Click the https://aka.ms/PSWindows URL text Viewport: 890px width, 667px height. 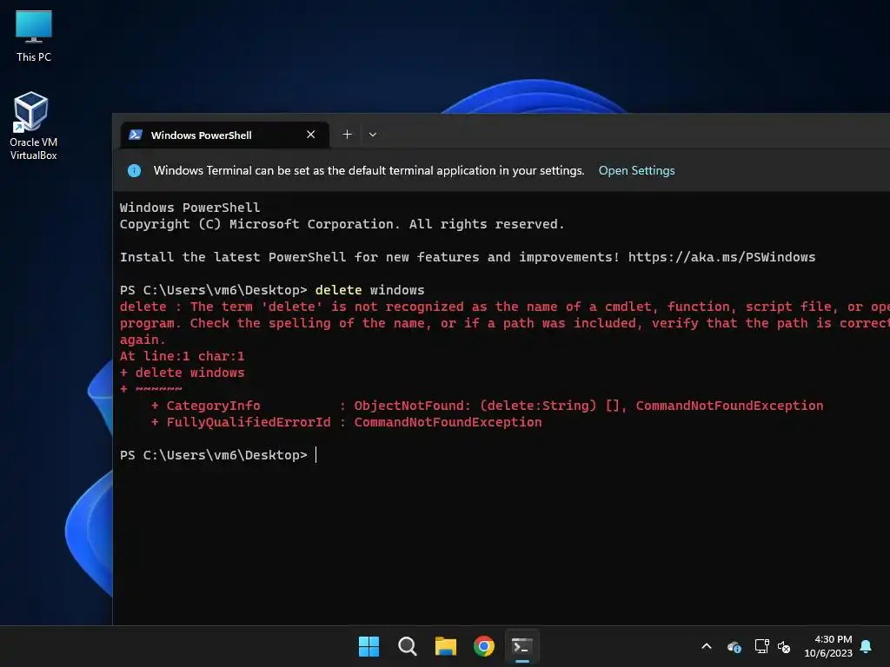tap(721, 257)
